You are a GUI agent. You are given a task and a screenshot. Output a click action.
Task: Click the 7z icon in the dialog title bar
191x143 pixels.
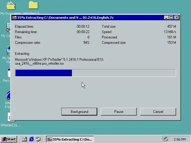[x=14, y=18]
